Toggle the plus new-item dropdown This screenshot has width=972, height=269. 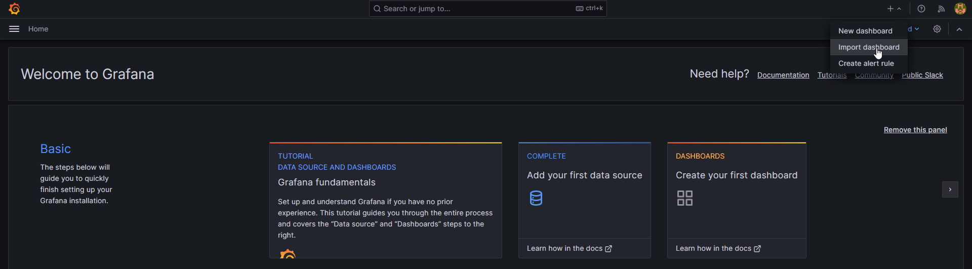pos(894,9)
